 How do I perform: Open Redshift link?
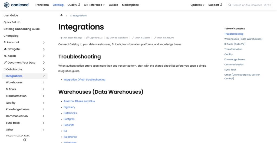pyautogui.click(x=68, y=125)
